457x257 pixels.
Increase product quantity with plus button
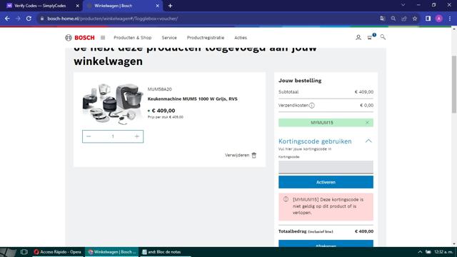pyautogui.click(x=136, y=136)
